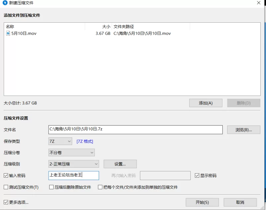Toggle the 更多选项 checkbox
266x210 pixels.
point(6,202)
